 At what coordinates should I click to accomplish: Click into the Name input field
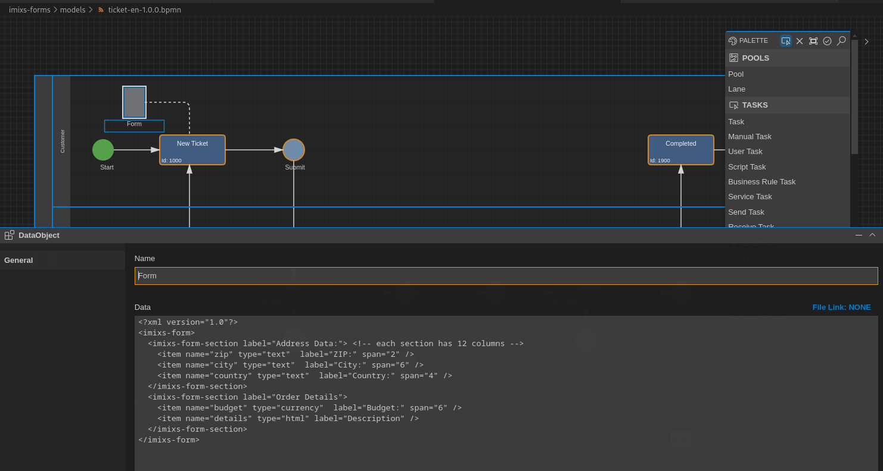tap(506, 276)
